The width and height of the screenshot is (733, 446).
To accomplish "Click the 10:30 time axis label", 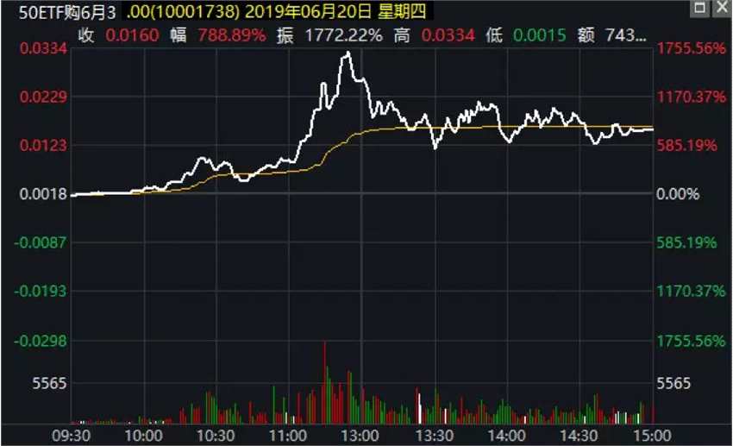I will [216, 436].
